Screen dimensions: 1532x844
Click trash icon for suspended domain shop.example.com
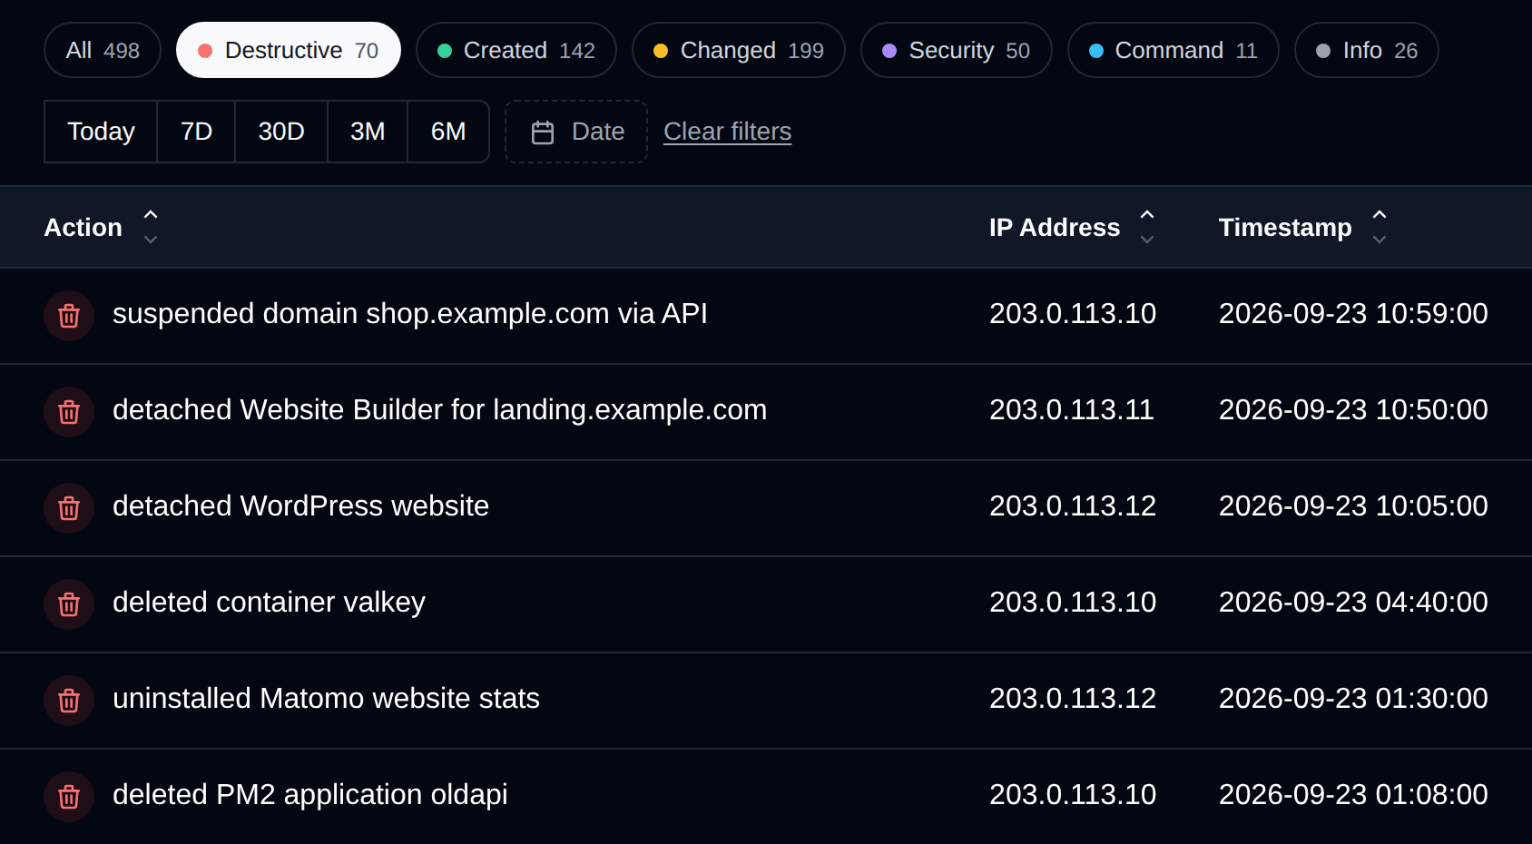[x=69, y=316]
